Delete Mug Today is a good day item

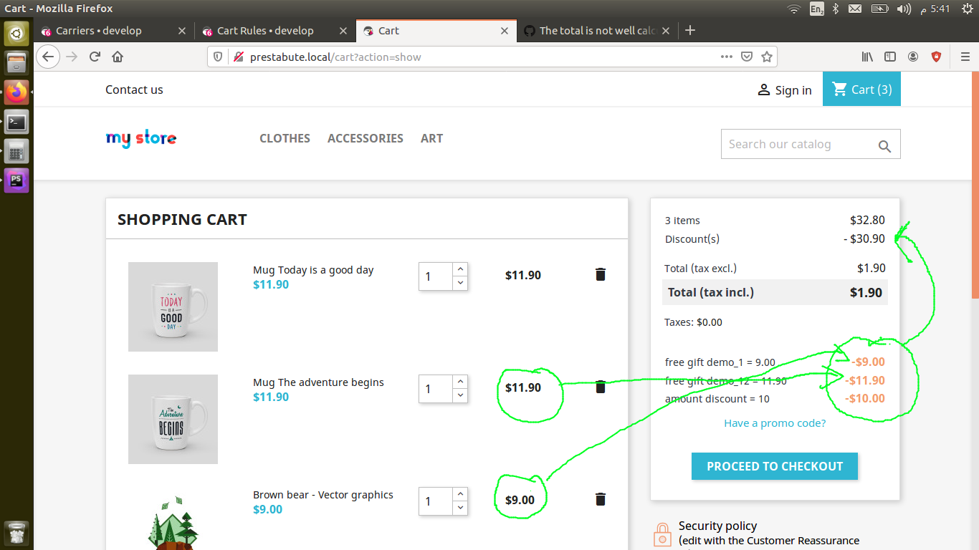pyautogui.click(x=601, y=274)
